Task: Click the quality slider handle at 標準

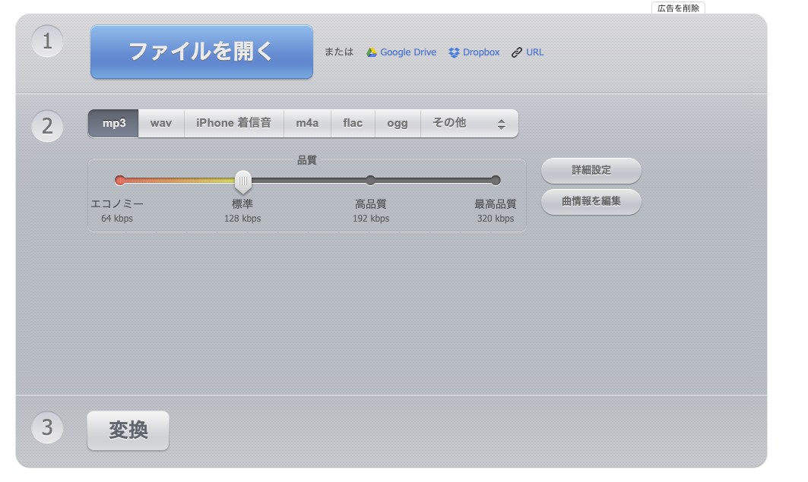Action: 242,181
